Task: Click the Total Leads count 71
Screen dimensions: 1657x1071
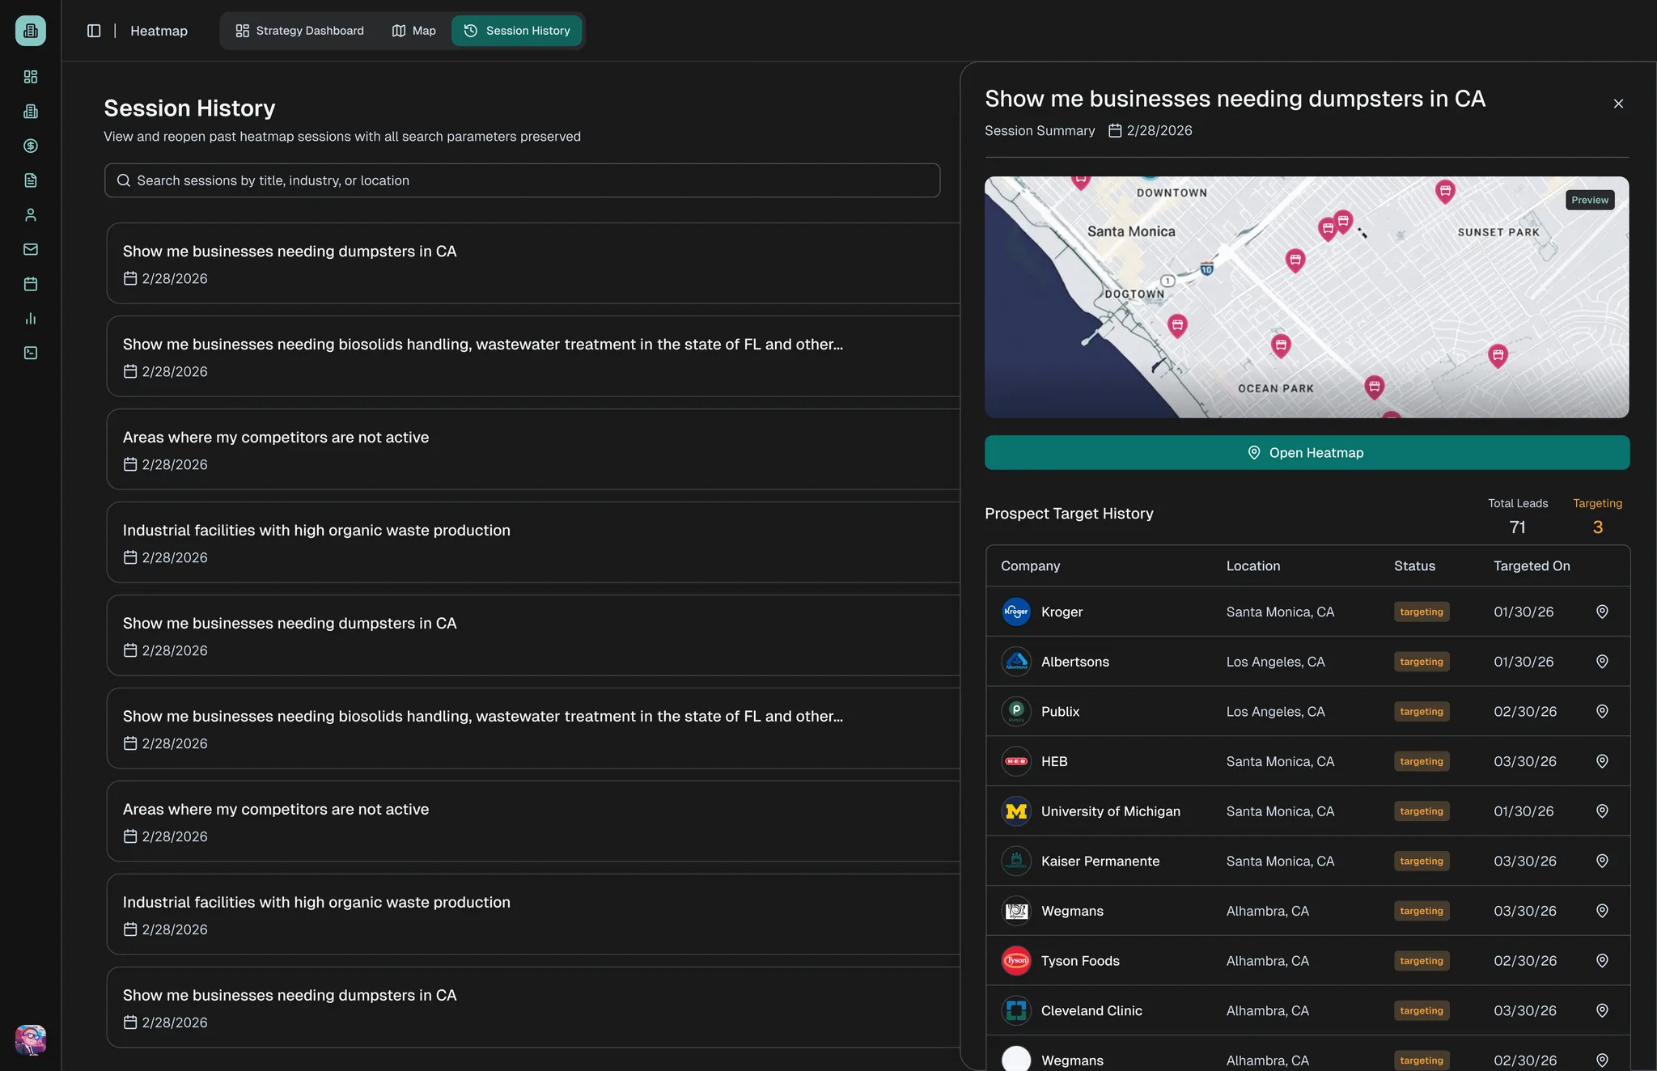Action: coord(1518,527)
